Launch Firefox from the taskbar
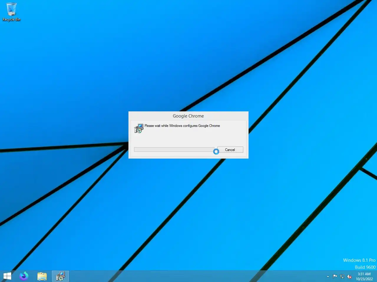Image resolution: width=377 pixels, height=282 pixels. tap(24, 276)
